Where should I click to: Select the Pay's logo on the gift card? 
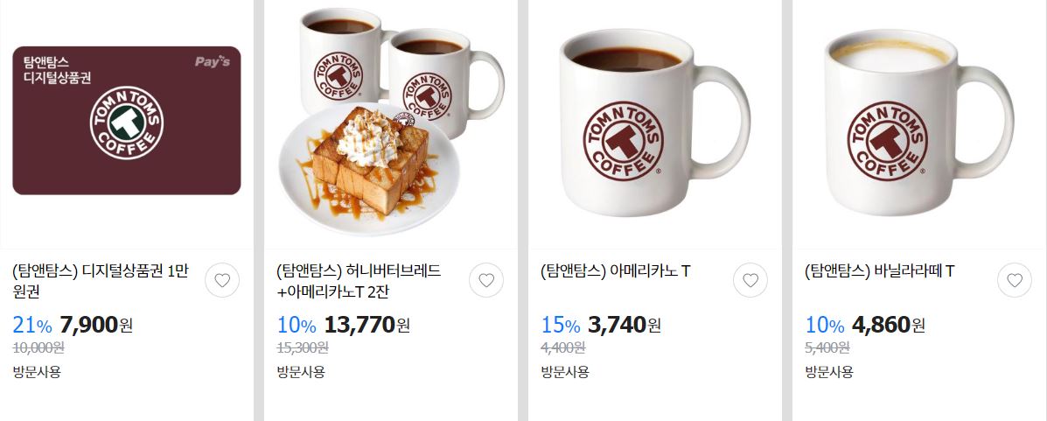point(213,61)
